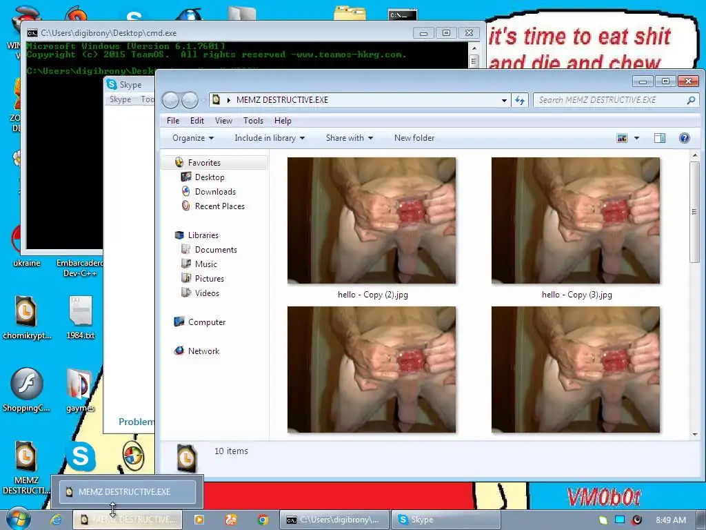Screen dimensions: 706x530
Task: Open the File menu in Explorer
Action: click(x=173, y=121)
